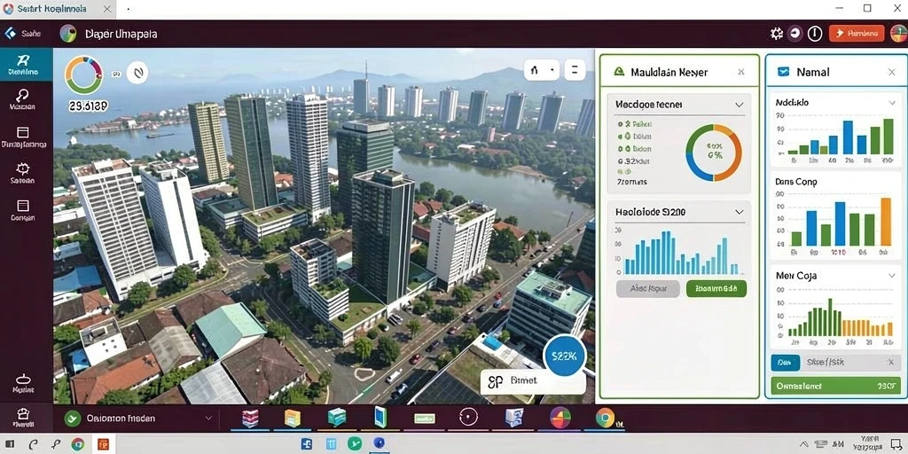
Task: Click the home icon on the map
Action: pos(535,71)
